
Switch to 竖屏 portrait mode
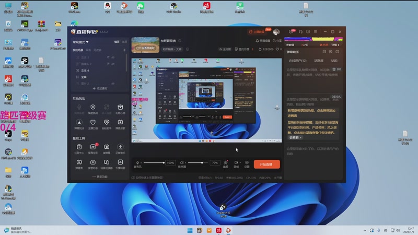click(124, 42)
